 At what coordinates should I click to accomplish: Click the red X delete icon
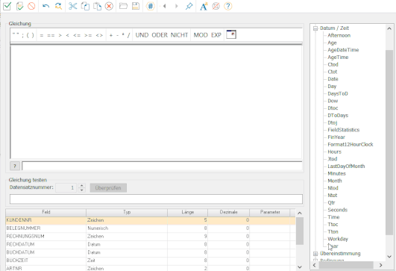pos(109,6)
